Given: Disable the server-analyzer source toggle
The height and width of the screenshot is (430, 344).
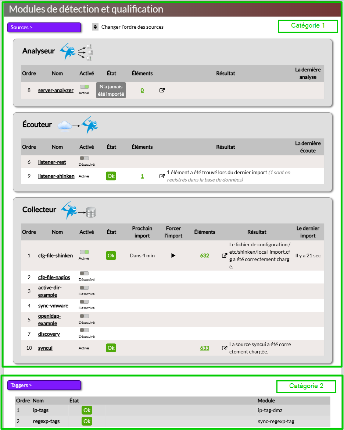Looking at the screenshot, I should (x=84, y=87).
